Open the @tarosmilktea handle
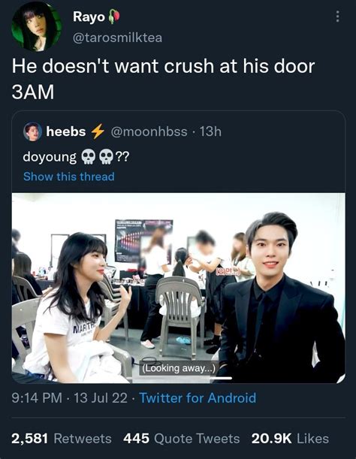The image size is (356, 459). click(117, 38)
